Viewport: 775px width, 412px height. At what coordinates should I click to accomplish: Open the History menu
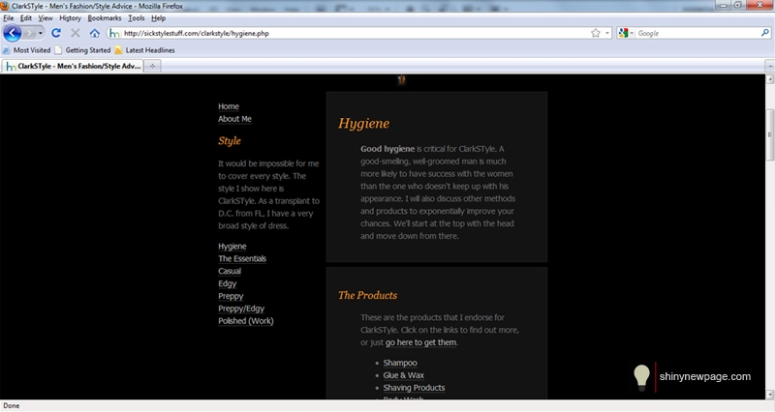tap(70, 18)
